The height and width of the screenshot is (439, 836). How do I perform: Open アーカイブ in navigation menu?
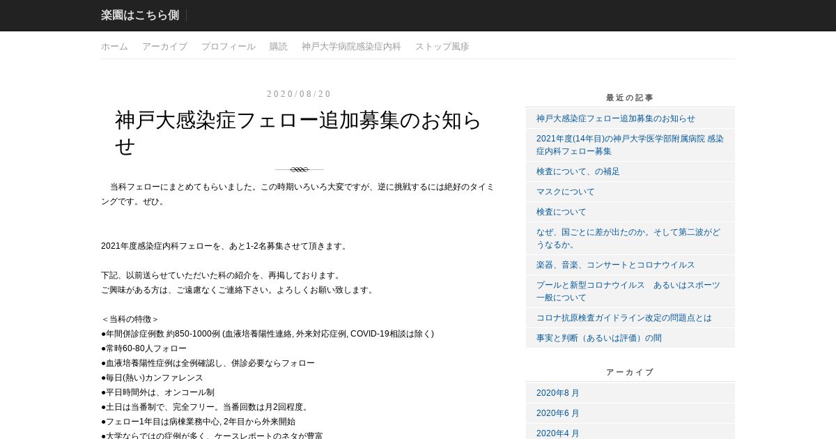click(164, 47)
